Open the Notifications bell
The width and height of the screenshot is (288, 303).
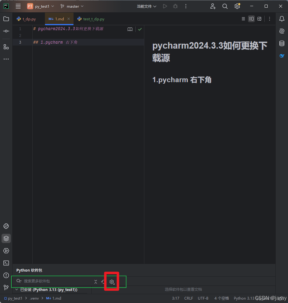pyautogui.click(x=282, y=19)
